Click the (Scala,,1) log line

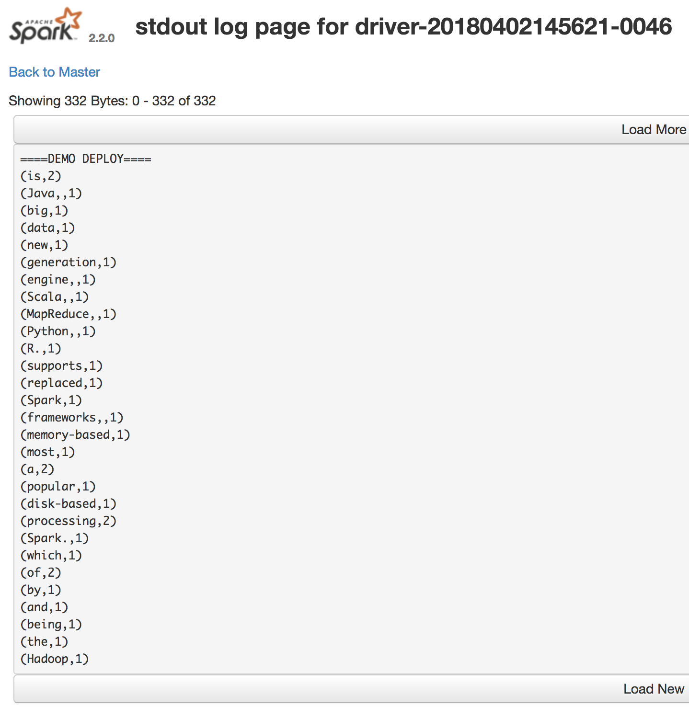tap(55, 296)
